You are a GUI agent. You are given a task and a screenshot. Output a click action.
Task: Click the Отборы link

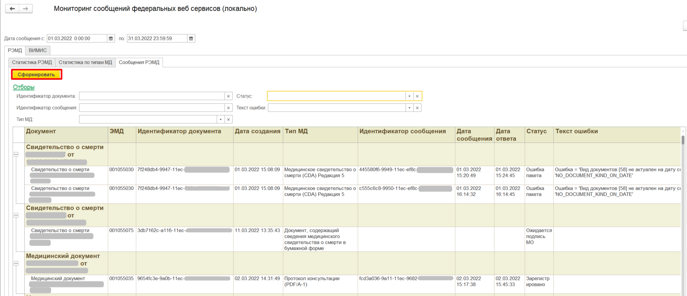click(x=24, y=87)
